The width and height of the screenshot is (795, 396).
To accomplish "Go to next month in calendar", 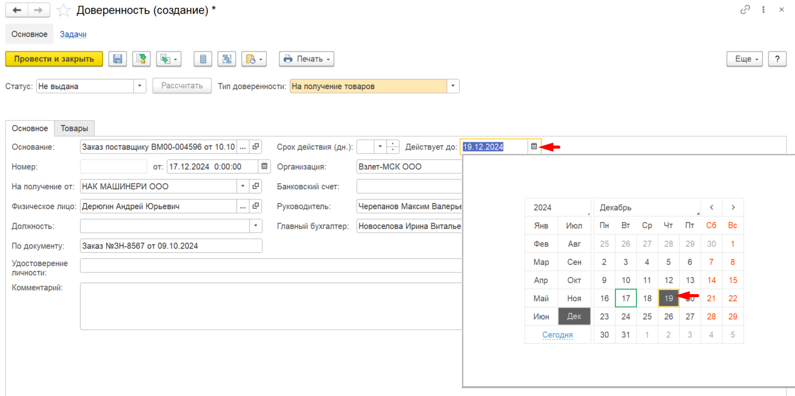I will (733, 207).
